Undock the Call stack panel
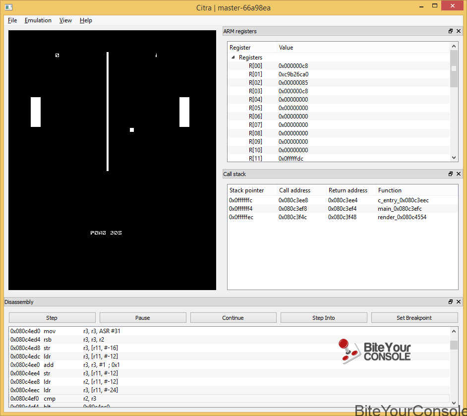This screenshot has height=416, width=467. coord(451,174)
